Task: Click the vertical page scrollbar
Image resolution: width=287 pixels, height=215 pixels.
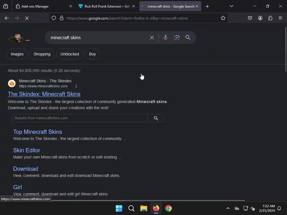Action: 286,49
